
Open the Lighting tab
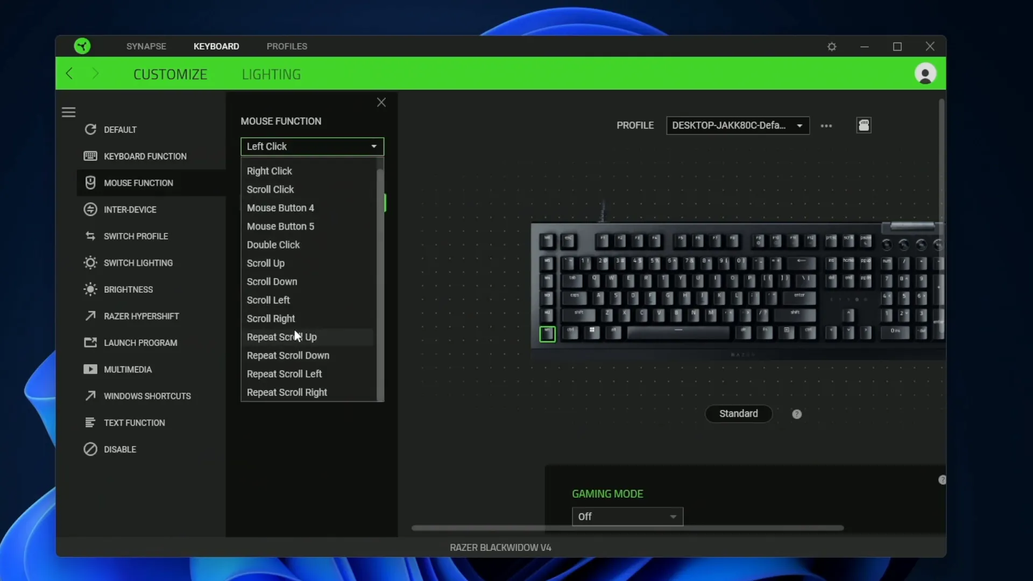[x=271, y=74]
